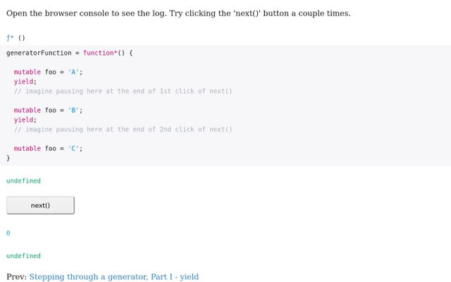Click the undefined output below the 0 value
The image size is (451, 282).
[x=23, y=256]
